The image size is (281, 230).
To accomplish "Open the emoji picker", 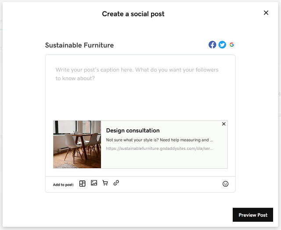I will (x=226, y=184).
